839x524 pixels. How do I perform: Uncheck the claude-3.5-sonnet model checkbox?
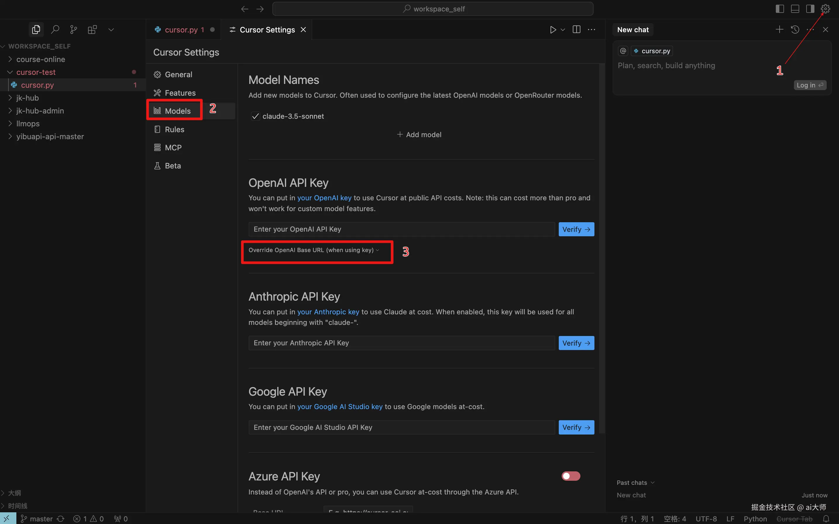pyautogui.click(x=255, y=116)
